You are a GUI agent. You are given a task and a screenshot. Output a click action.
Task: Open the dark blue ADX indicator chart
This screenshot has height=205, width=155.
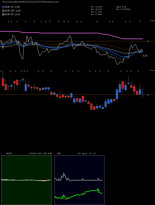coord(79,180)
